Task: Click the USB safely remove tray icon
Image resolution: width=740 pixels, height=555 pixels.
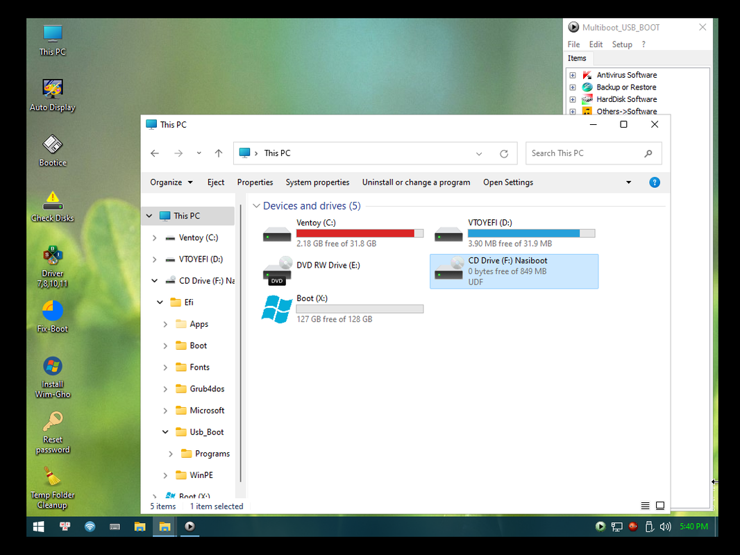Action: (x=649, y=527)
